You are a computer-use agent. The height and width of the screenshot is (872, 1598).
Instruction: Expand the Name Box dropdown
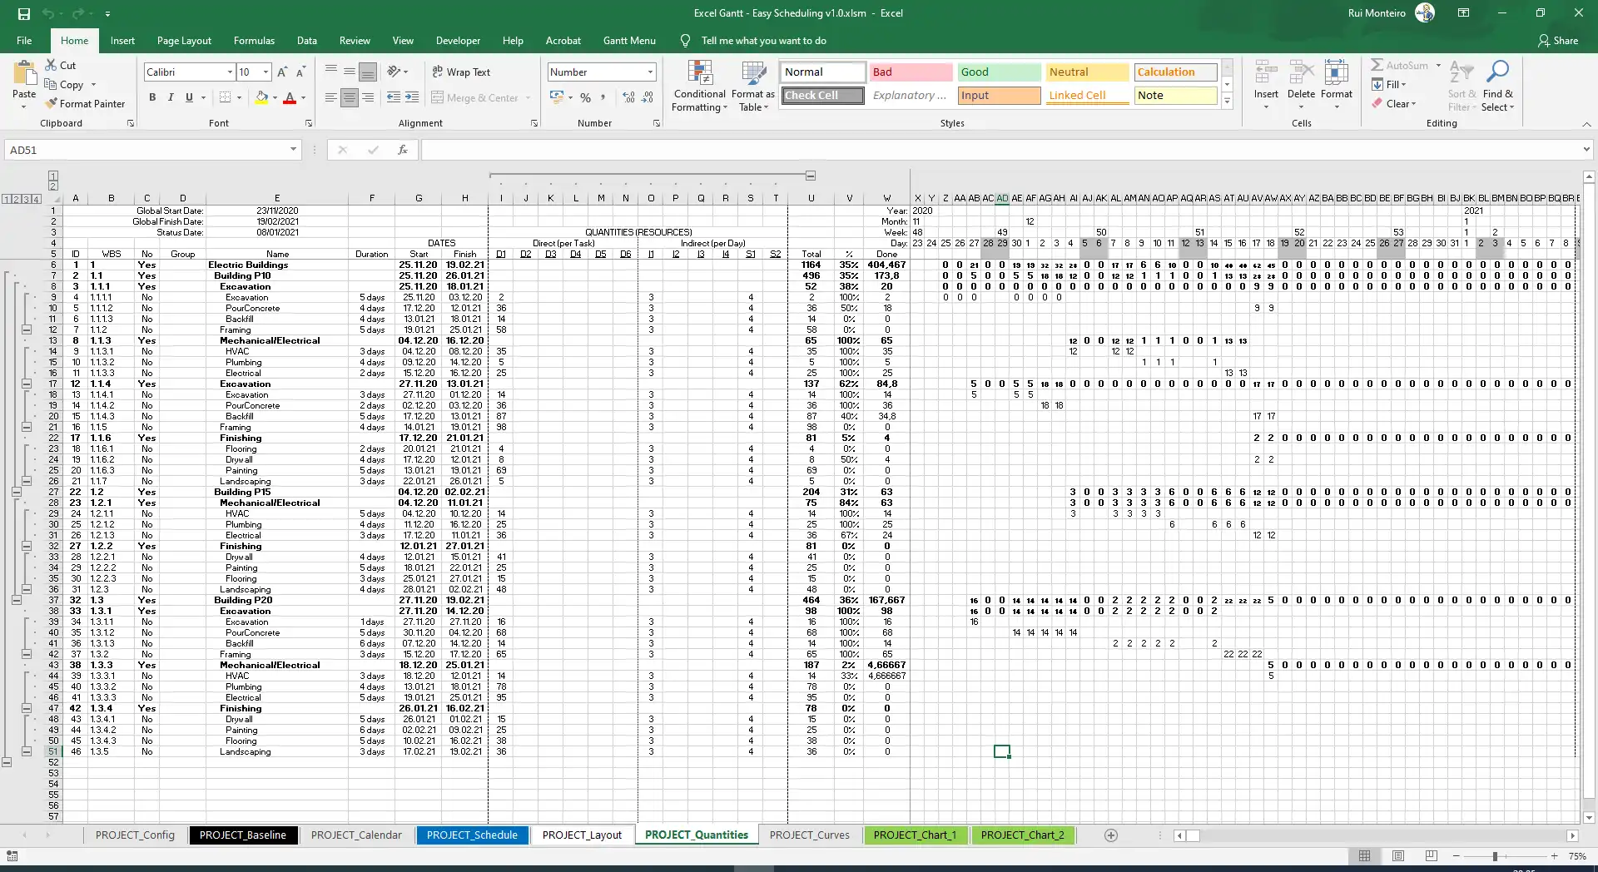tap(293, 150)
